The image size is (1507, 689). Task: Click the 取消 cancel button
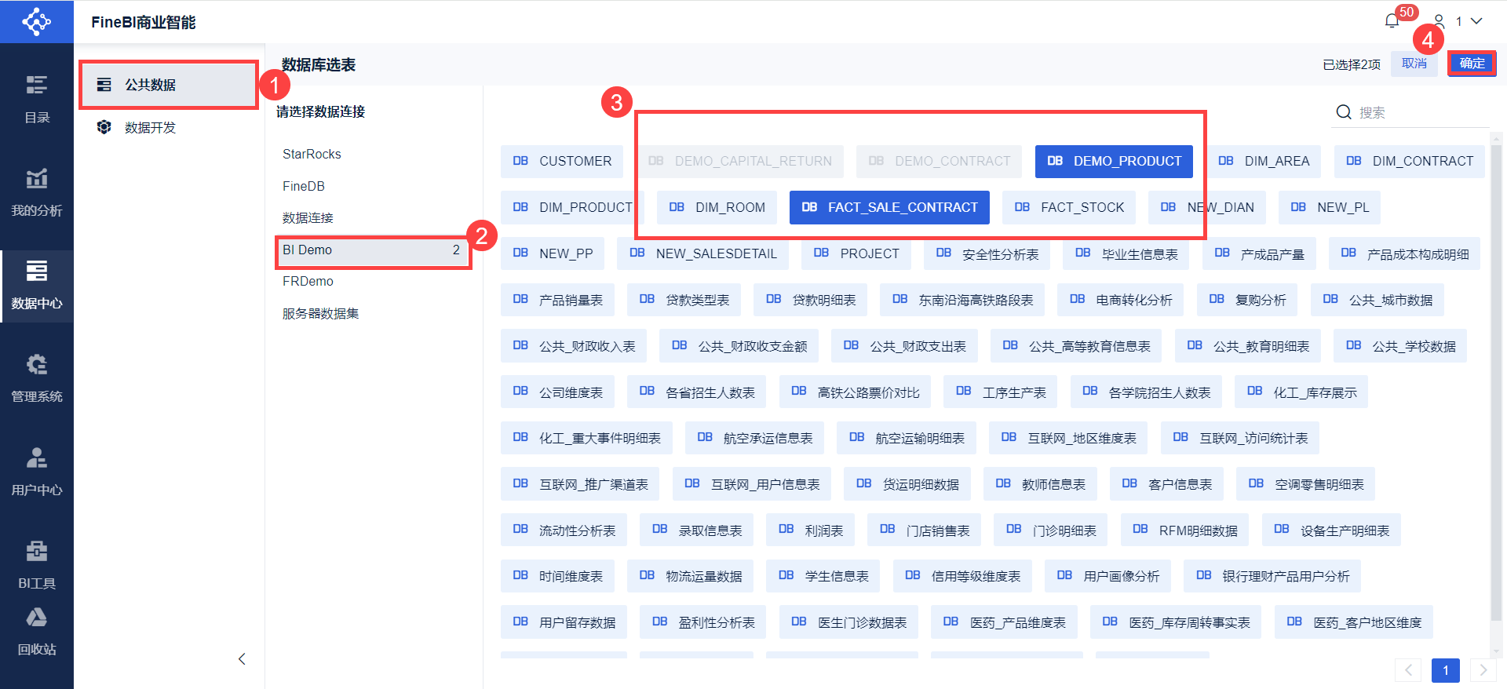(x=1414, y=64)
